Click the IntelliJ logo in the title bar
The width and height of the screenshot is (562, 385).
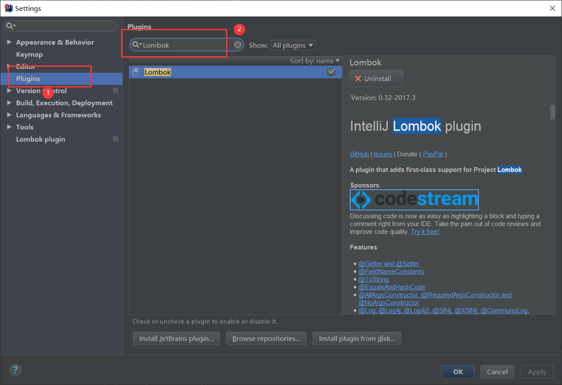point(8,8)
